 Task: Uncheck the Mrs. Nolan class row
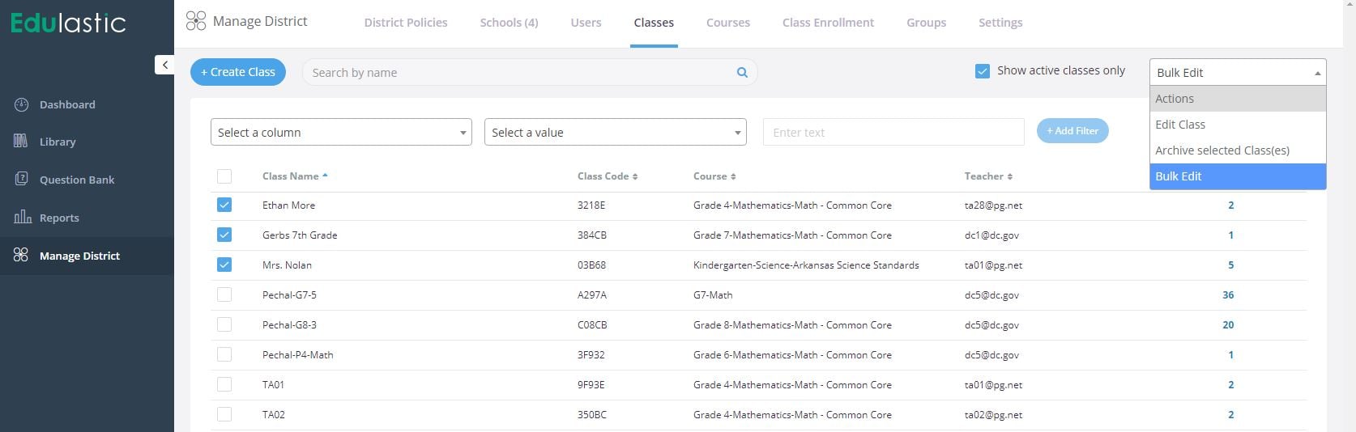pyautogui.click(x=224, y=265)
